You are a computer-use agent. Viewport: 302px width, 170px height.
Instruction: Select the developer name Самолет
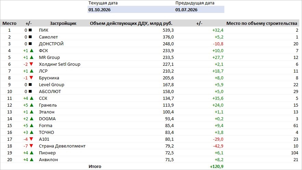click(x=48, y=37)
